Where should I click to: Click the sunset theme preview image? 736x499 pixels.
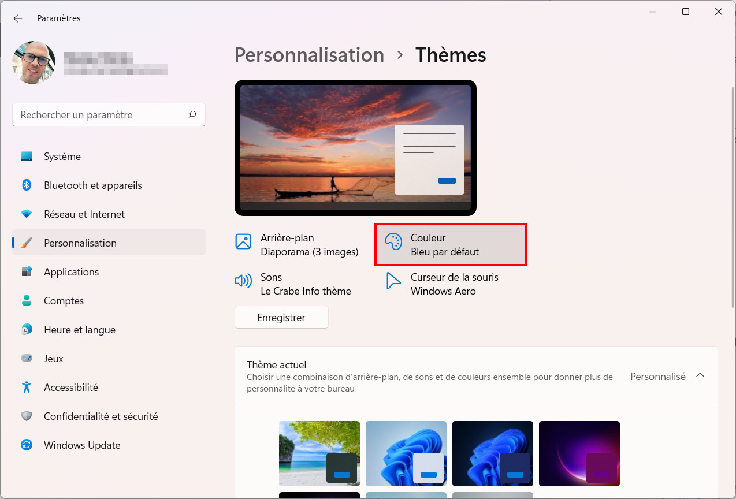click(x=355, y=148)
